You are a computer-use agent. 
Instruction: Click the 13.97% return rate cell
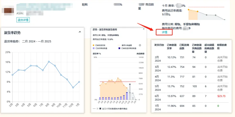pyautogui.click(x=172, y=96)
